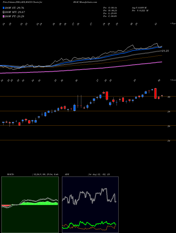Click the 30 price axis label

tap(169, 97)
